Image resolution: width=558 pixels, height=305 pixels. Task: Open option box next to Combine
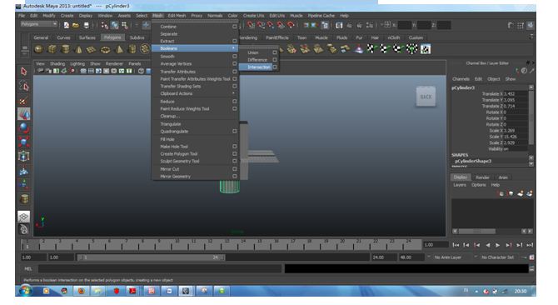pos(235,27)
